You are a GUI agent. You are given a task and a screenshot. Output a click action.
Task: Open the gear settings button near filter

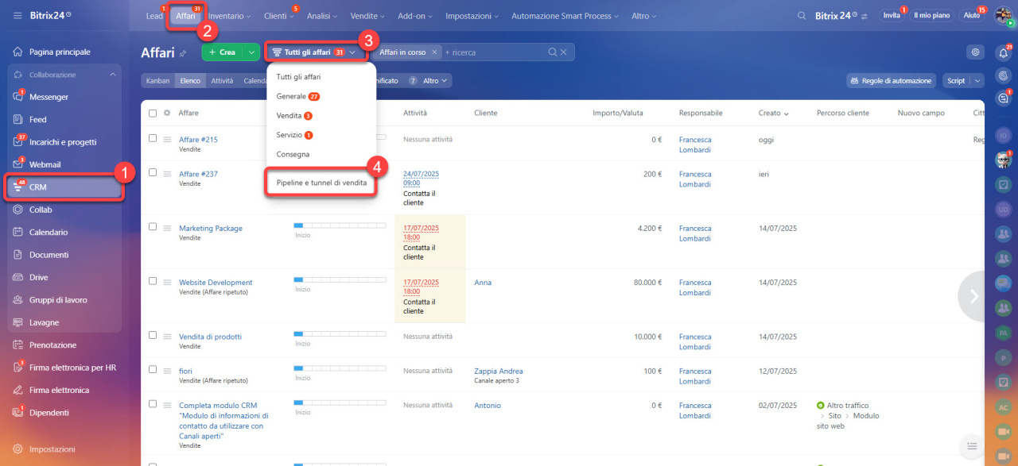[975, 52]
